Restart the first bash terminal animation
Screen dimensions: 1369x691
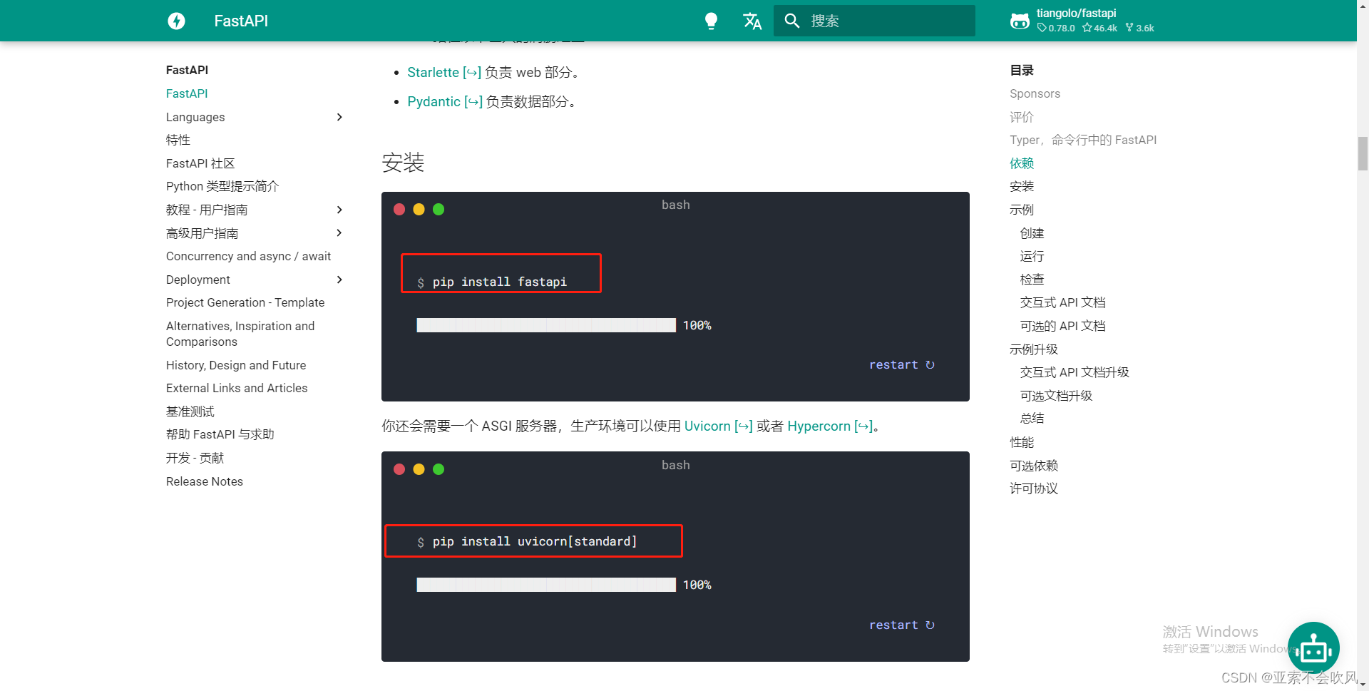point(901,364)
